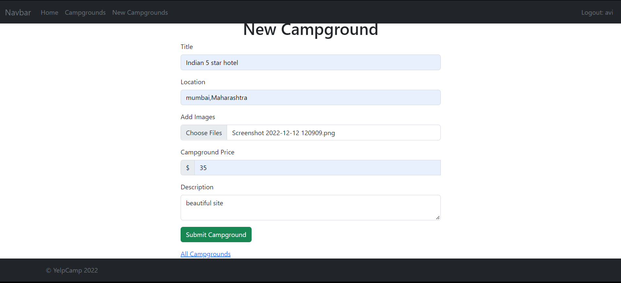Click the Navbar brand label
The height and width of the screenshot is (283, 621).
tap(18, 12)
